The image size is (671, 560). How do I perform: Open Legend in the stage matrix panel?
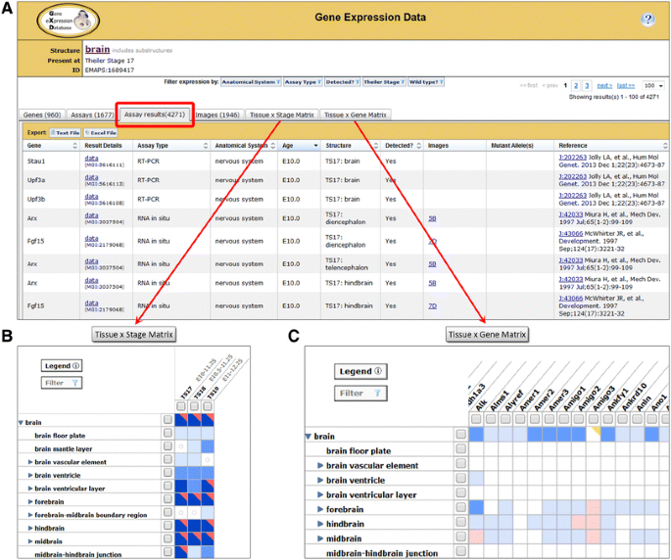pos(62,365)
